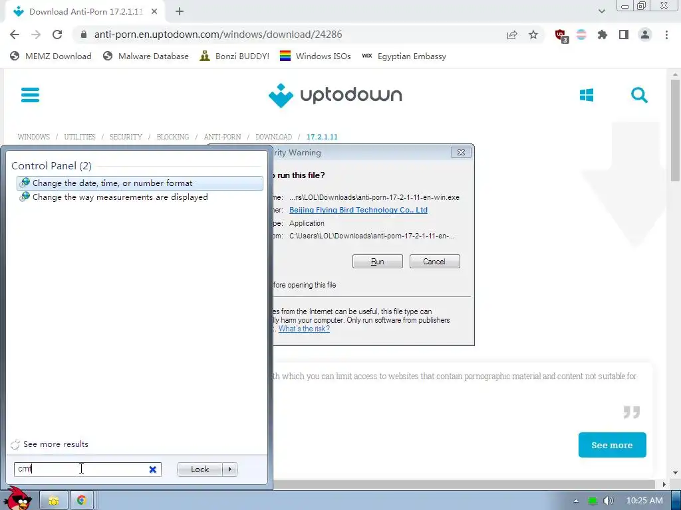
Task: Open the Extensions puzzle icon
Action: coord(603,35)
